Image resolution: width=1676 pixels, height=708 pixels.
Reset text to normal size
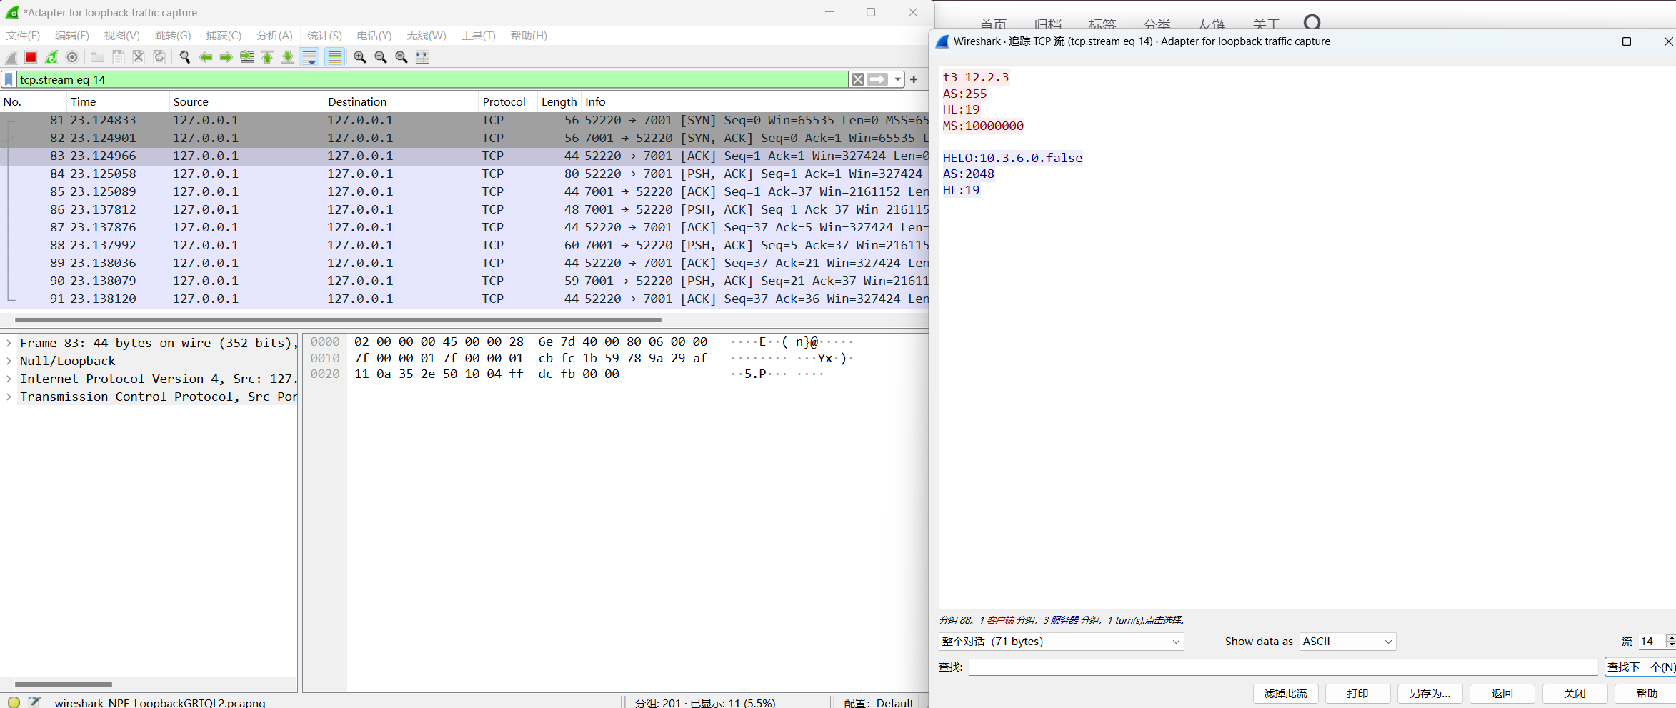click(x=401, y=57)
